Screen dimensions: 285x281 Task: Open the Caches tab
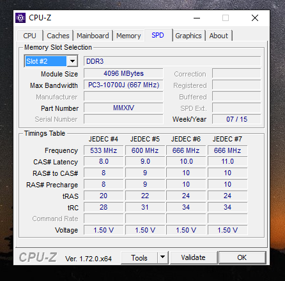58,36
